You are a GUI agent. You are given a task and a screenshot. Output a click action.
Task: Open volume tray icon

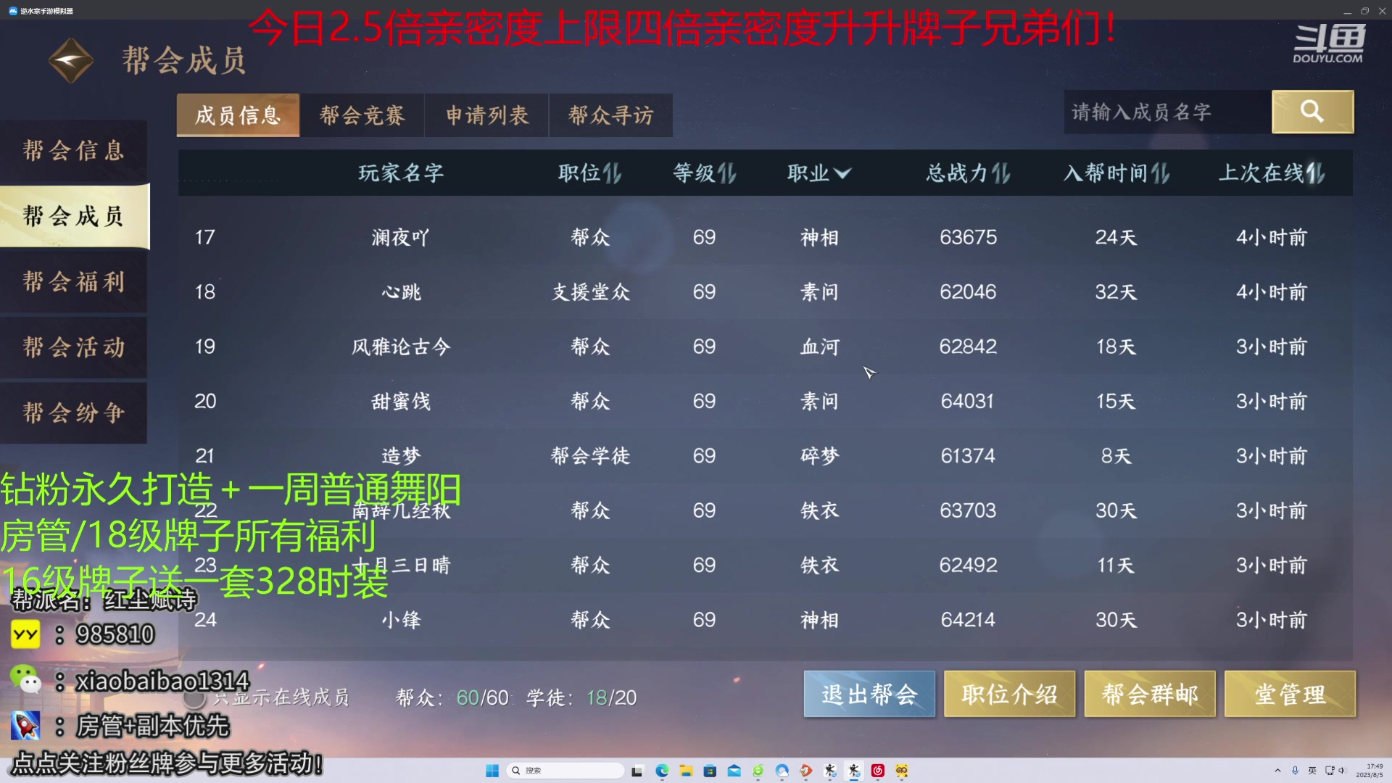click(x=1341, y=771)
